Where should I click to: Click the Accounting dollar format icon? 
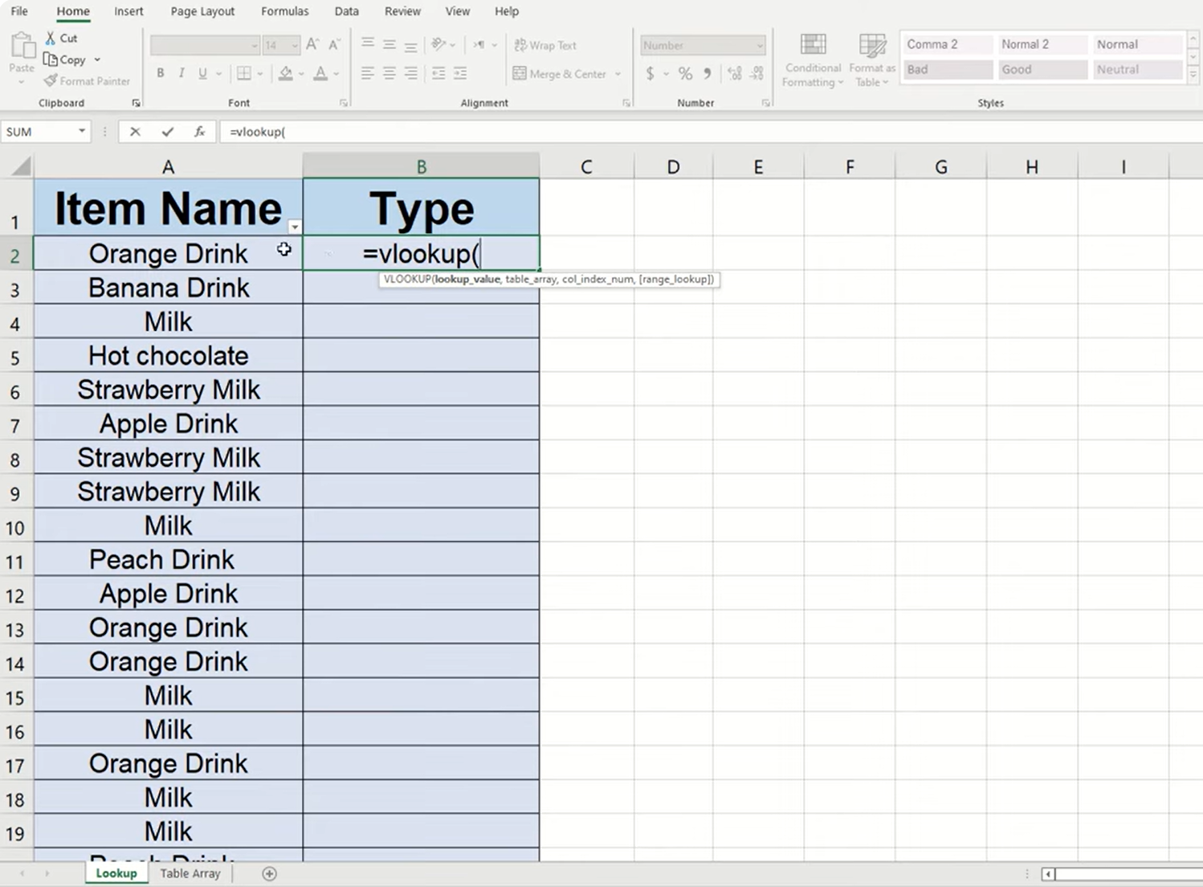(x=650, y=74)
